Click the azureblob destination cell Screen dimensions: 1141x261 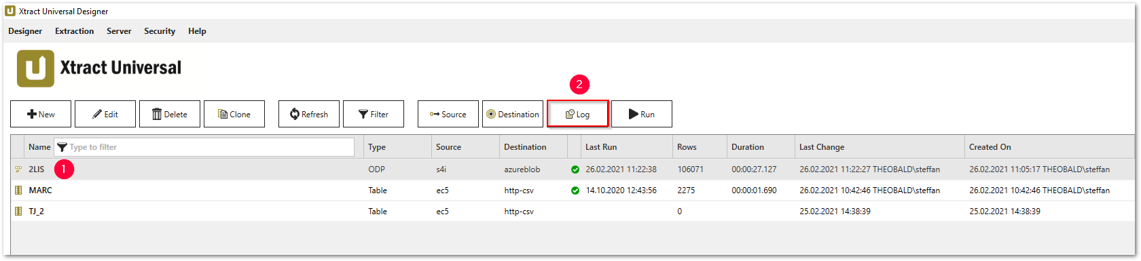pos(522,169)
